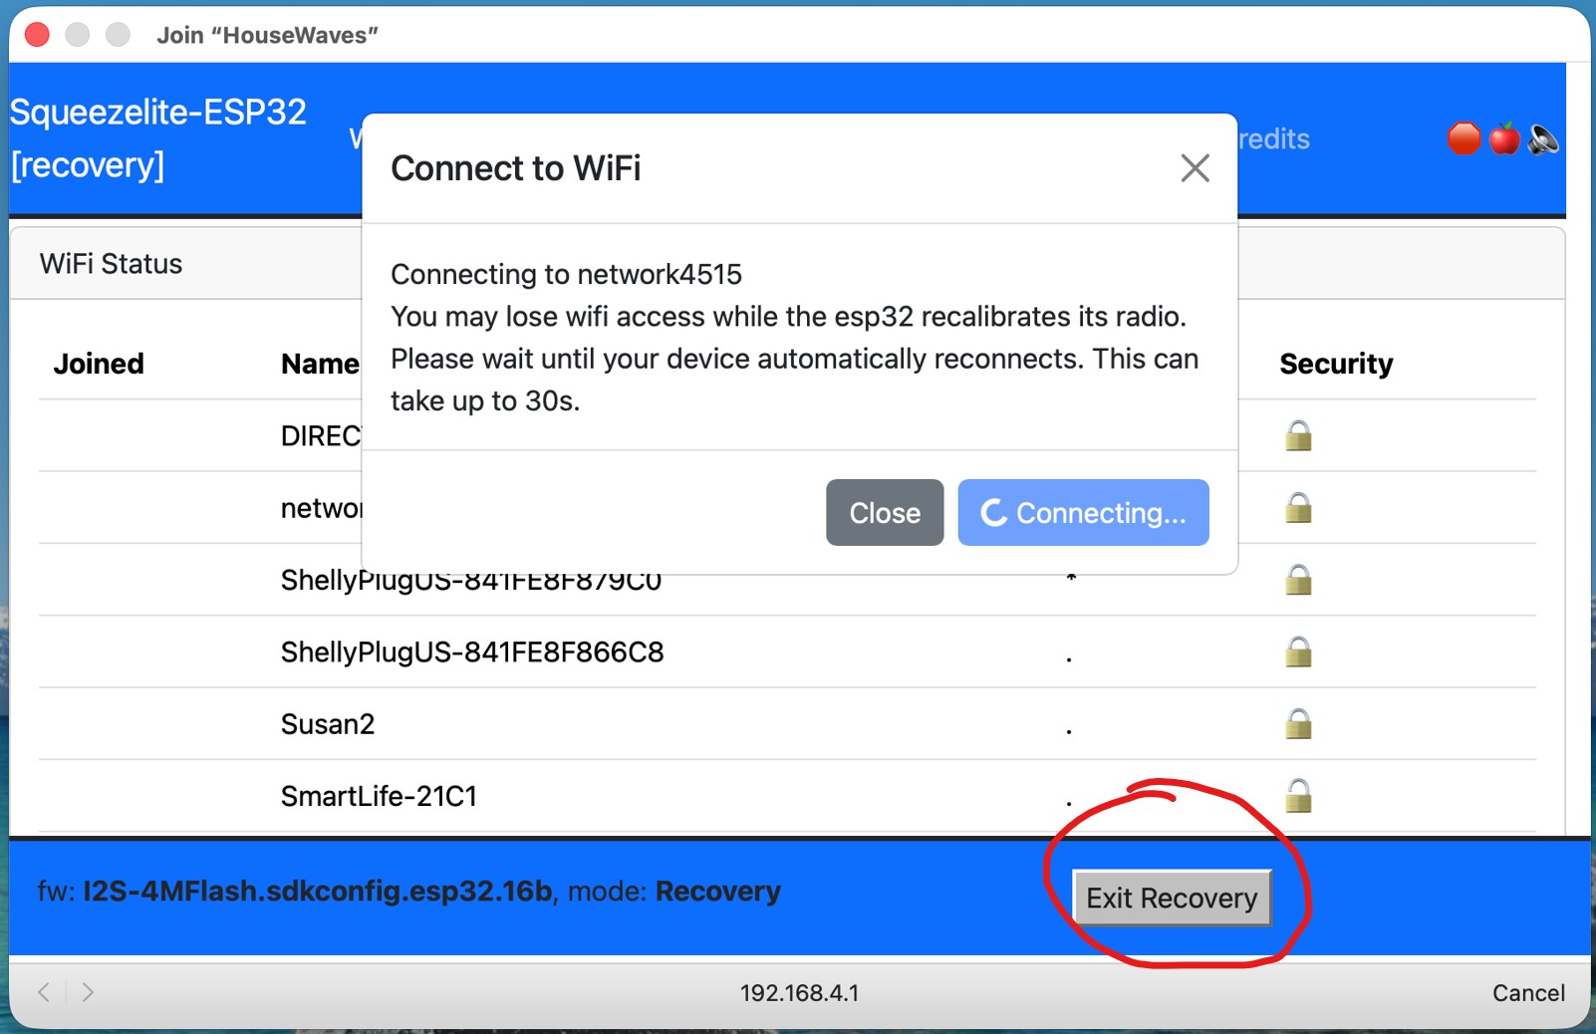
Task: Click the Connecting... spinner button
Action: point(1083,512)
